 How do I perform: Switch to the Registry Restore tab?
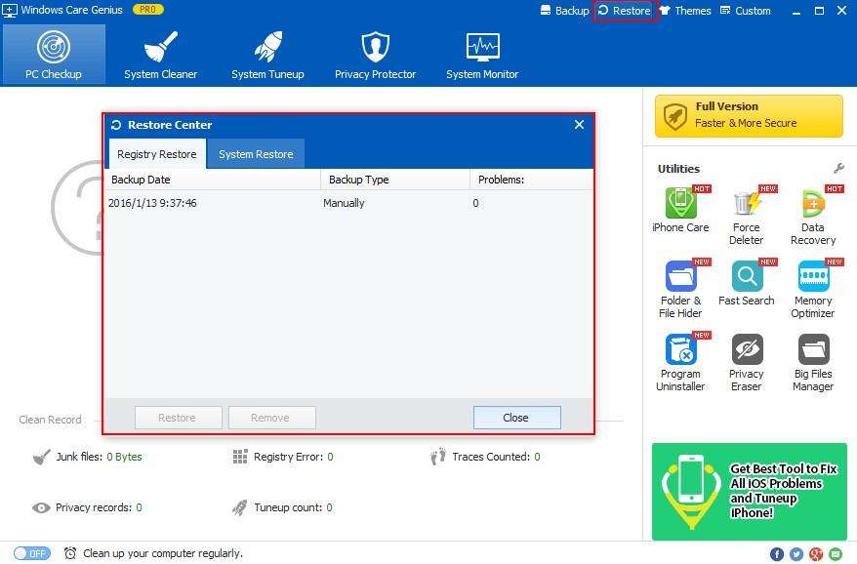coord(157,154)
